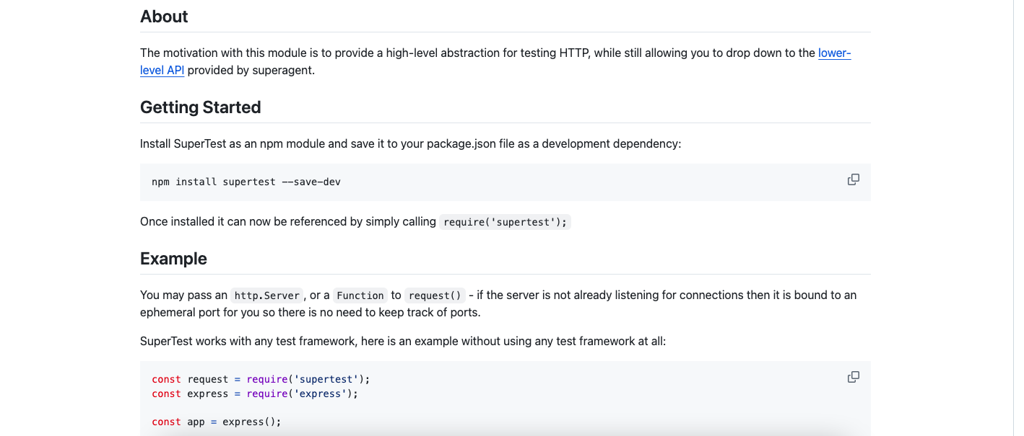Copy the npm install supertest command
This screenshot has height=436, width=1024.
(853, 179)
